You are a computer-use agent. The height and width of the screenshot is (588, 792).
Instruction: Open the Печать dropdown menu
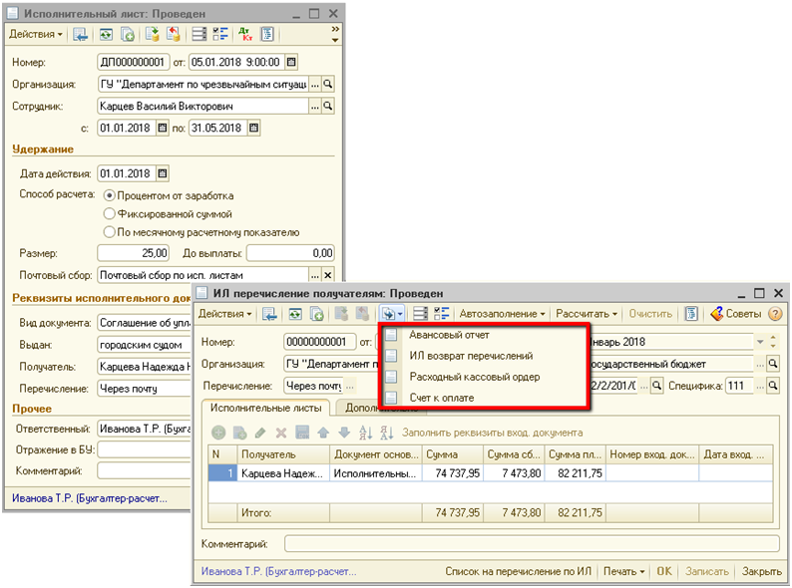[624, 572]
